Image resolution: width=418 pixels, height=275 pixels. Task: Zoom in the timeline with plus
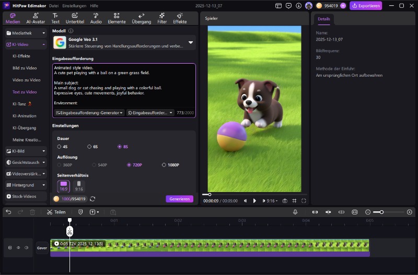coord(410,212)
